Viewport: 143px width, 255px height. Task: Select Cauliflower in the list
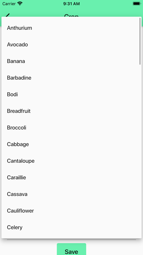[71, 211]
